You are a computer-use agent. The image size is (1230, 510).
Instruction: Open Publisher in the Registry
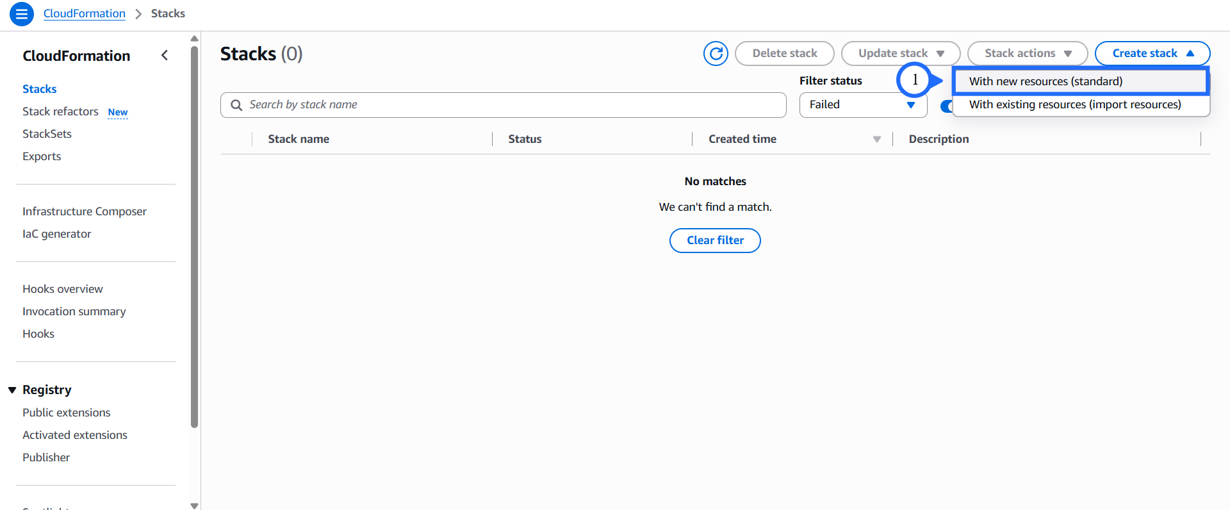tap(46, 457)
